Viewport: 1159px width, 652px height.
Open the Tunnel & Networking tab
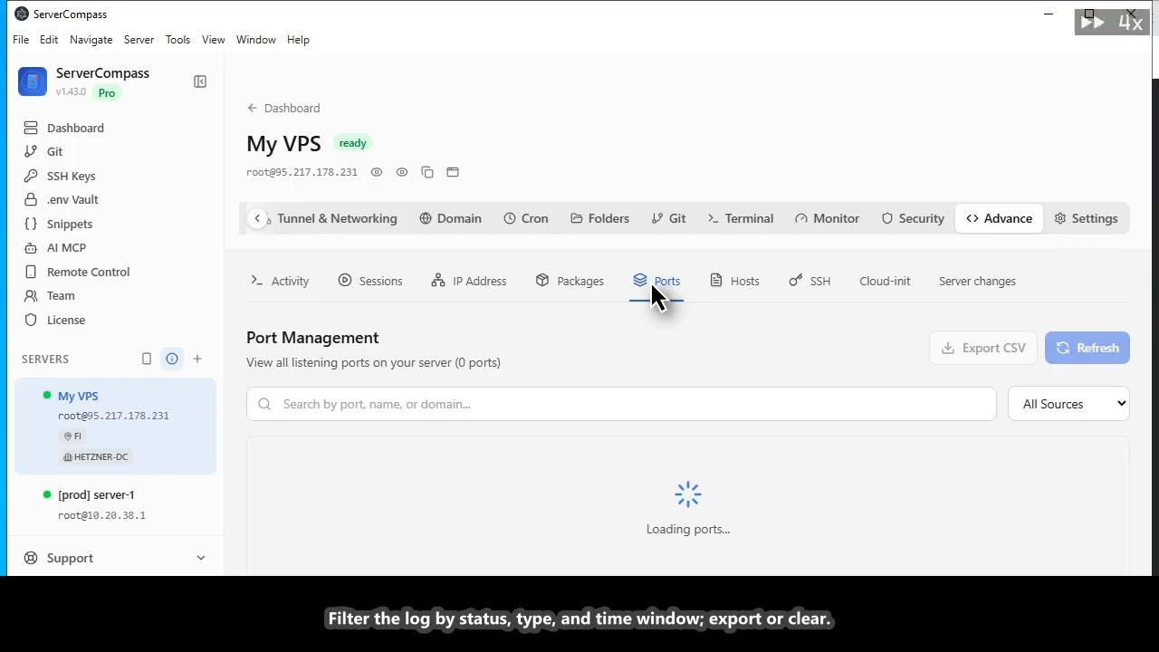(337, 218)
